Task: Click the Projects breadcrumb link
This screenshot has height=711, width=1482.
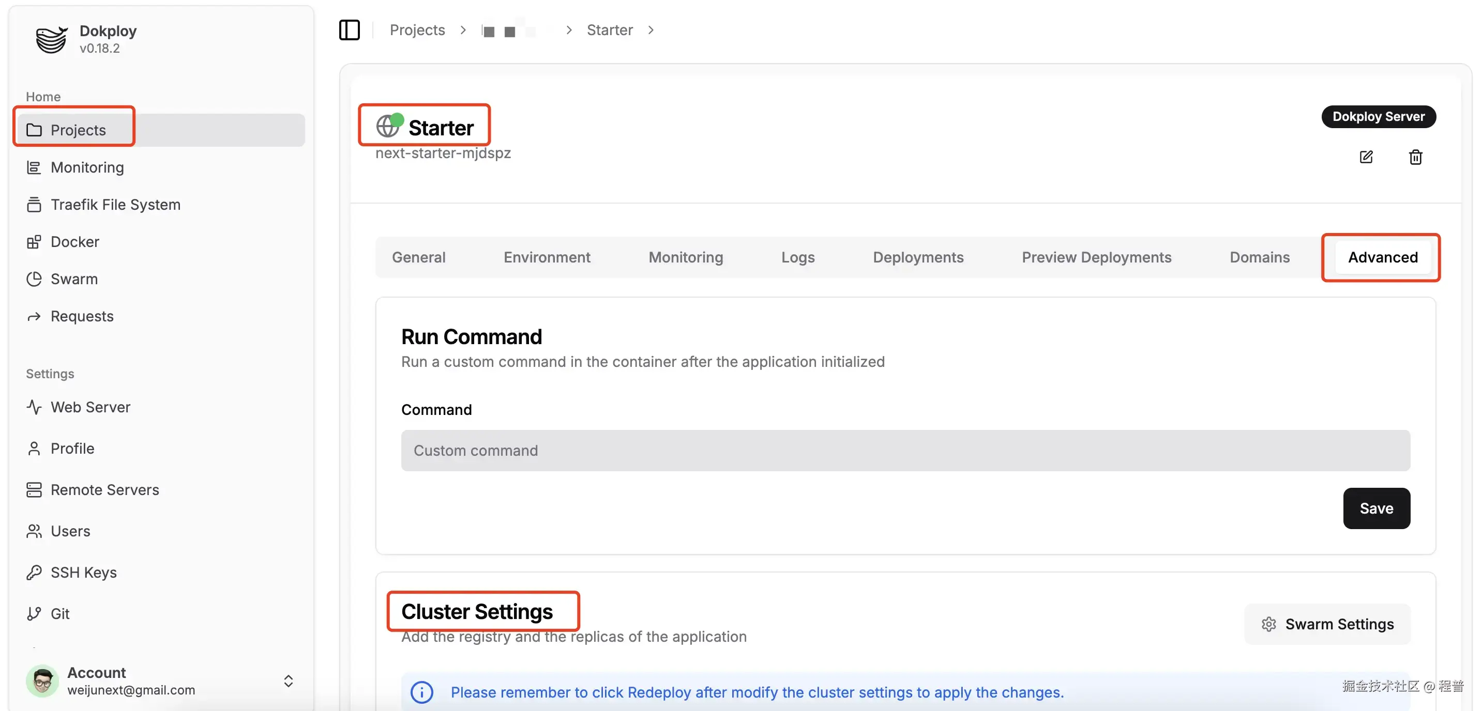Action: tap(417, 30)
